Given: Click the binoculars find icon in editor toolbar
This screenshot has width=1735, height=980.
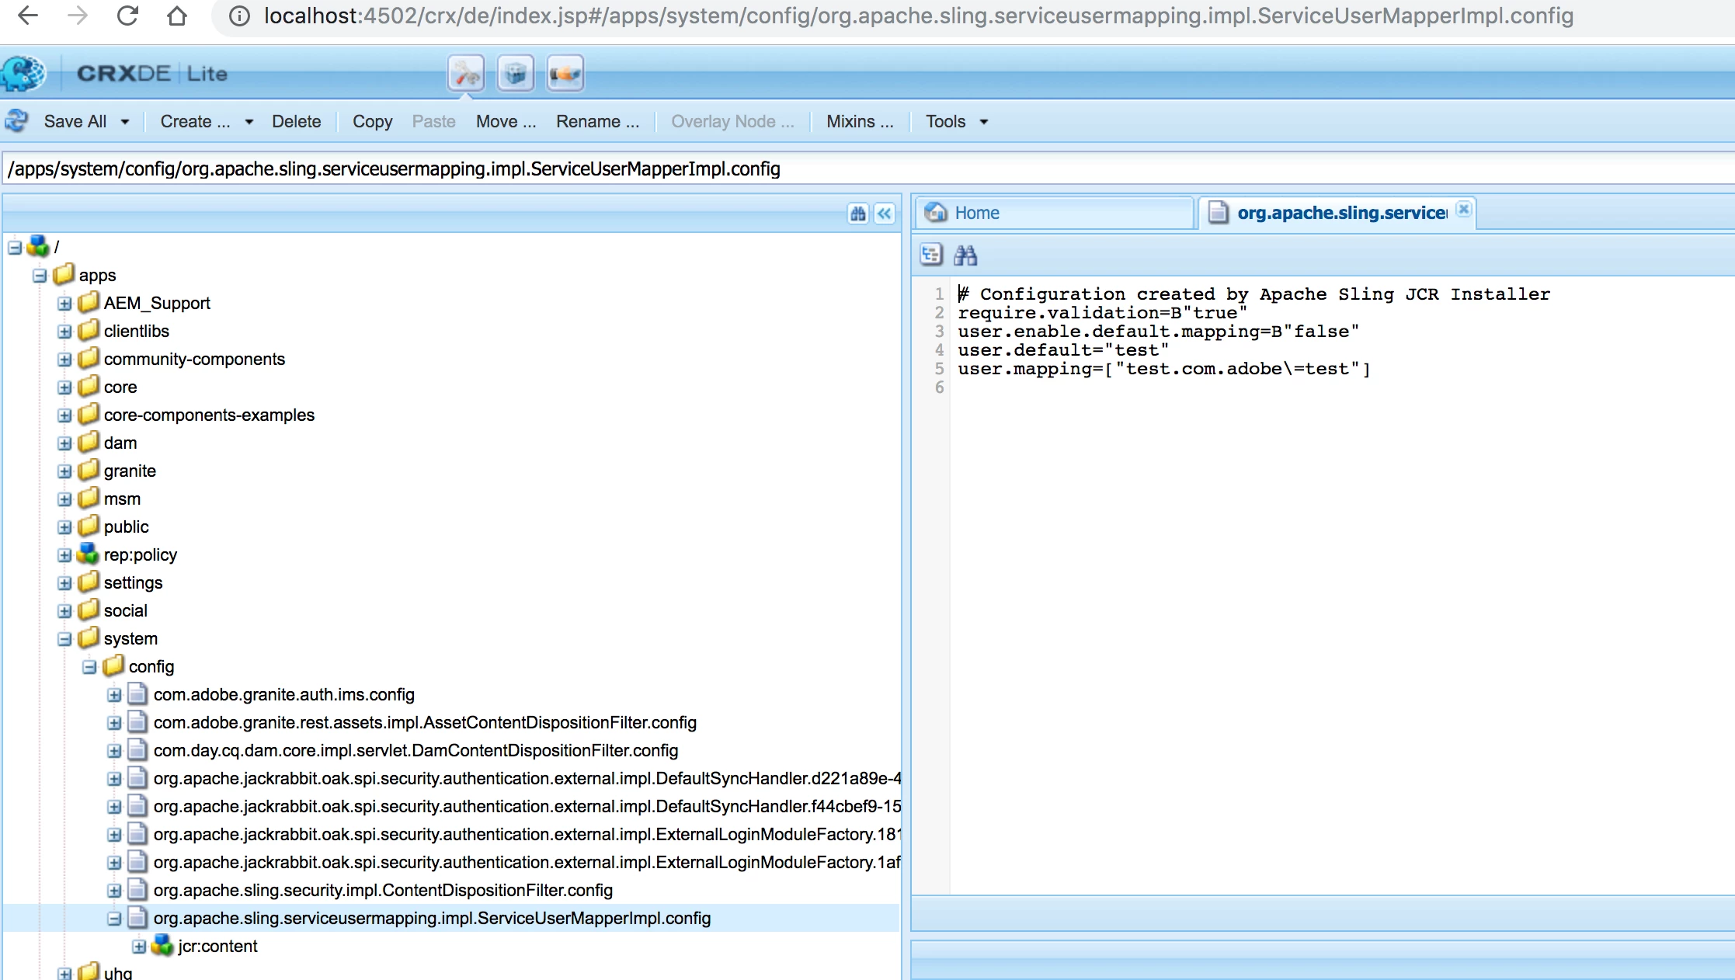Looking at the screenshot, I should point(965,255).
